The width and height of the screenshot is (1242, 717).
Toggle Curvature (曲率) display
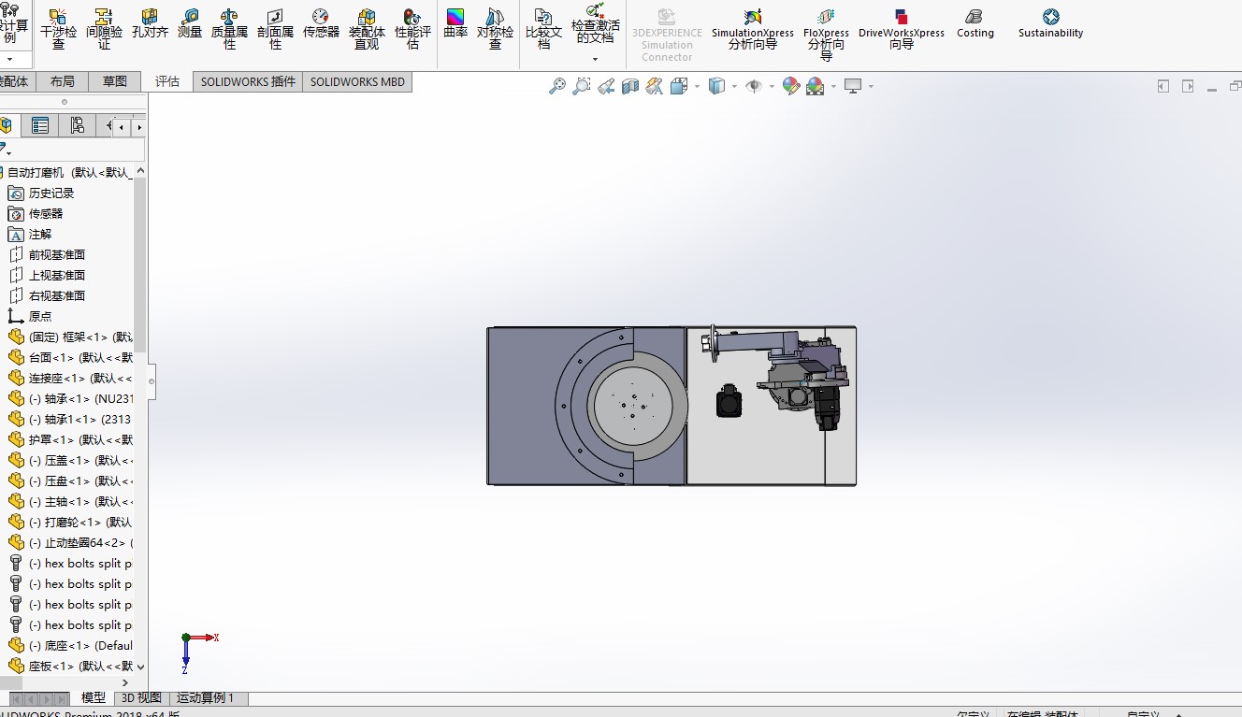[x=455, y=23]
